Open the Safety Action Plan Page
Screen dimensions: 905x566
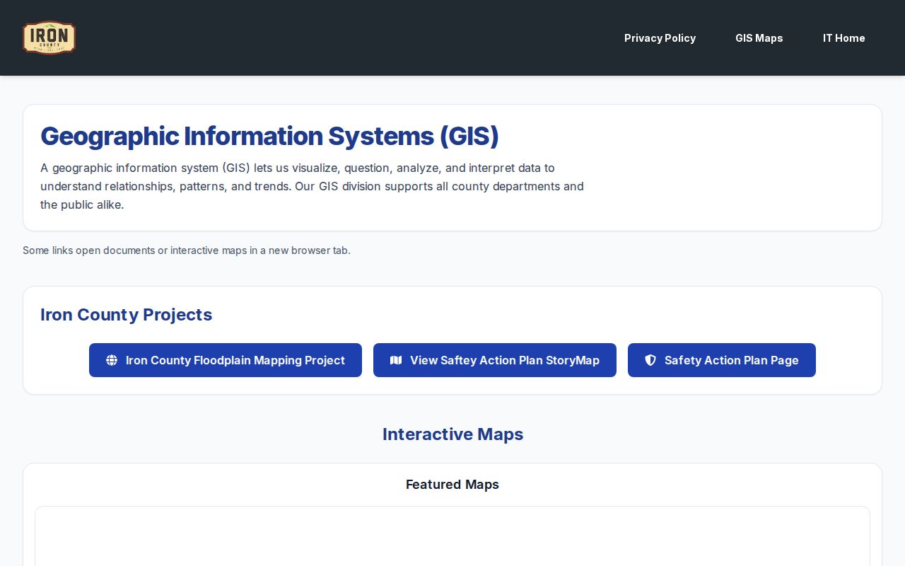(722, 360)
